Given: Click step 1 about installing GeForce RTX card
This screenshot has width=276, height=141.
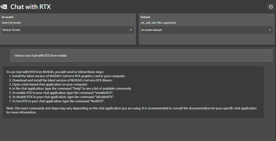Looking at the screenshot, I should click(x=67, y=76).
